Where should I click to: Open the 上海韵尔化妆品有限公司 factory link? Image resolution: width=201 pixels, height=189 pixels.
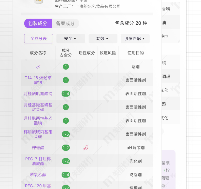click(98, 6)
